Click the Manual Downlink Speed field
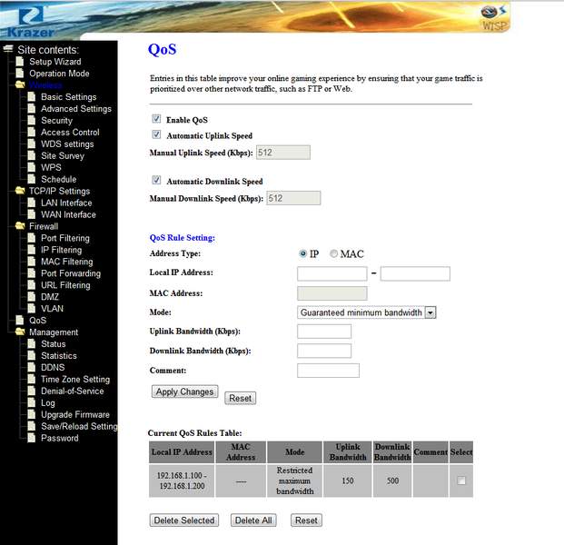 [293, 198]
